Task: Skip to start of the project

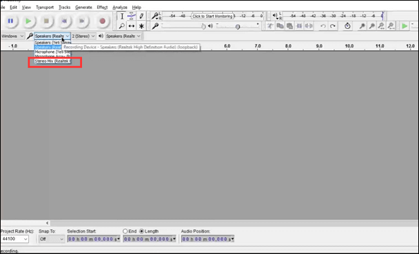Action: point(64,21)
